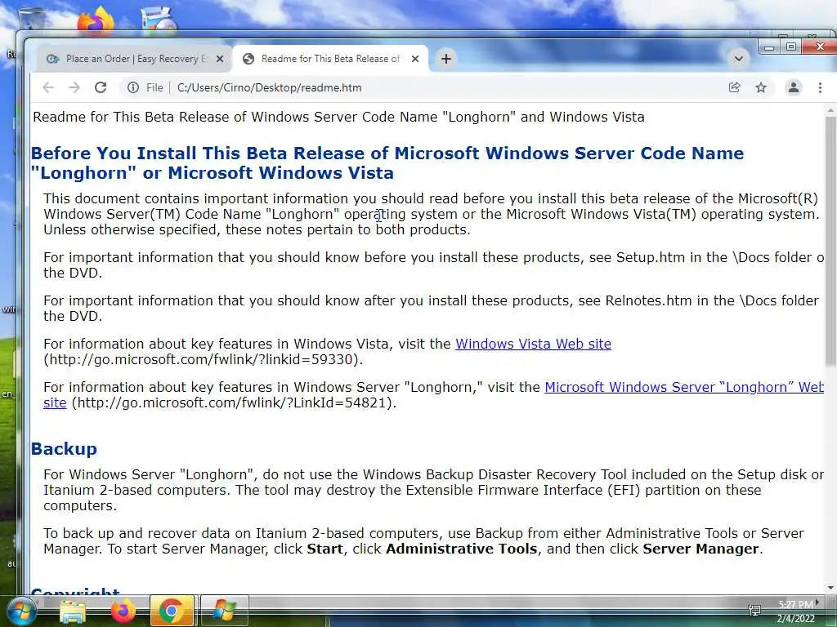Click the page vertical scrollbar thumb
The image size is (837, 627).
point(830,240)
